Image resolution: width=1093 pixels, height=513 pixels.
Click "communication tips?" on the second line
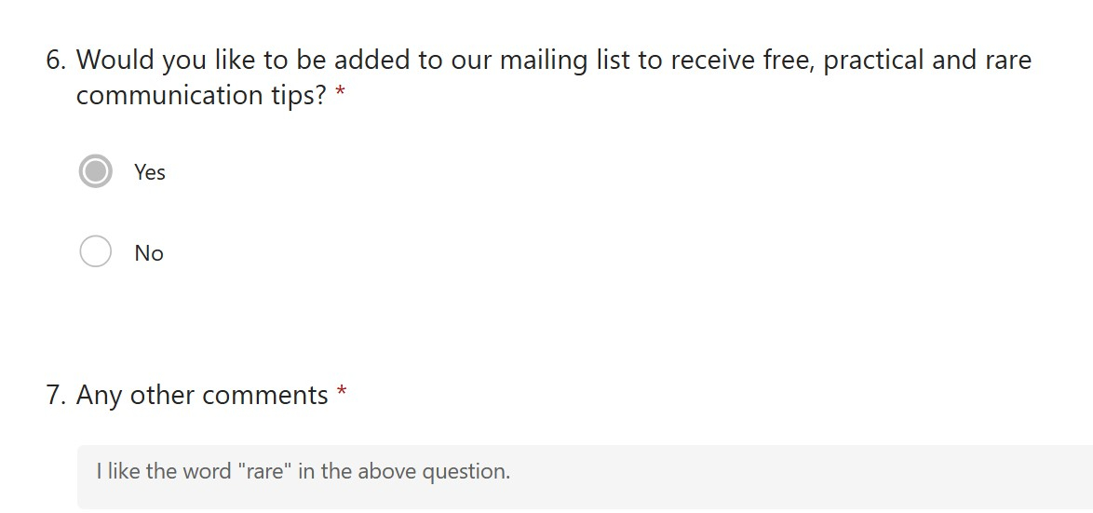[201, 96]
